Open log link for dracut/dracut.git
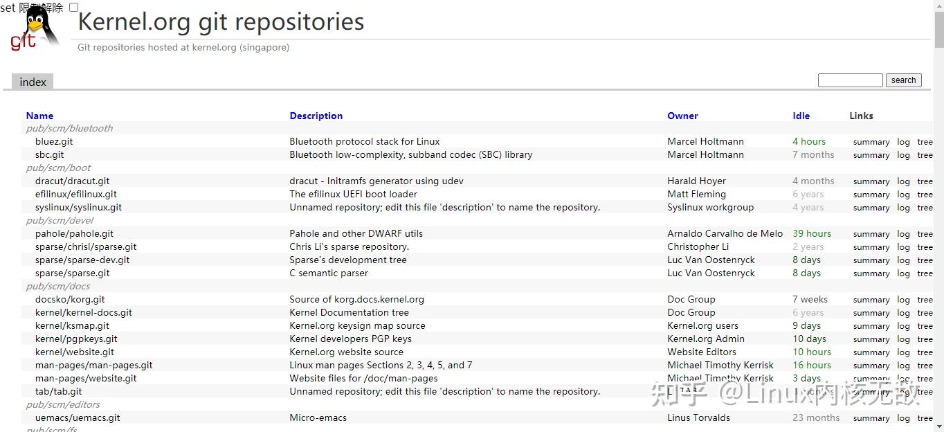Viewport: 944px width, 432px height. [903, 181]
